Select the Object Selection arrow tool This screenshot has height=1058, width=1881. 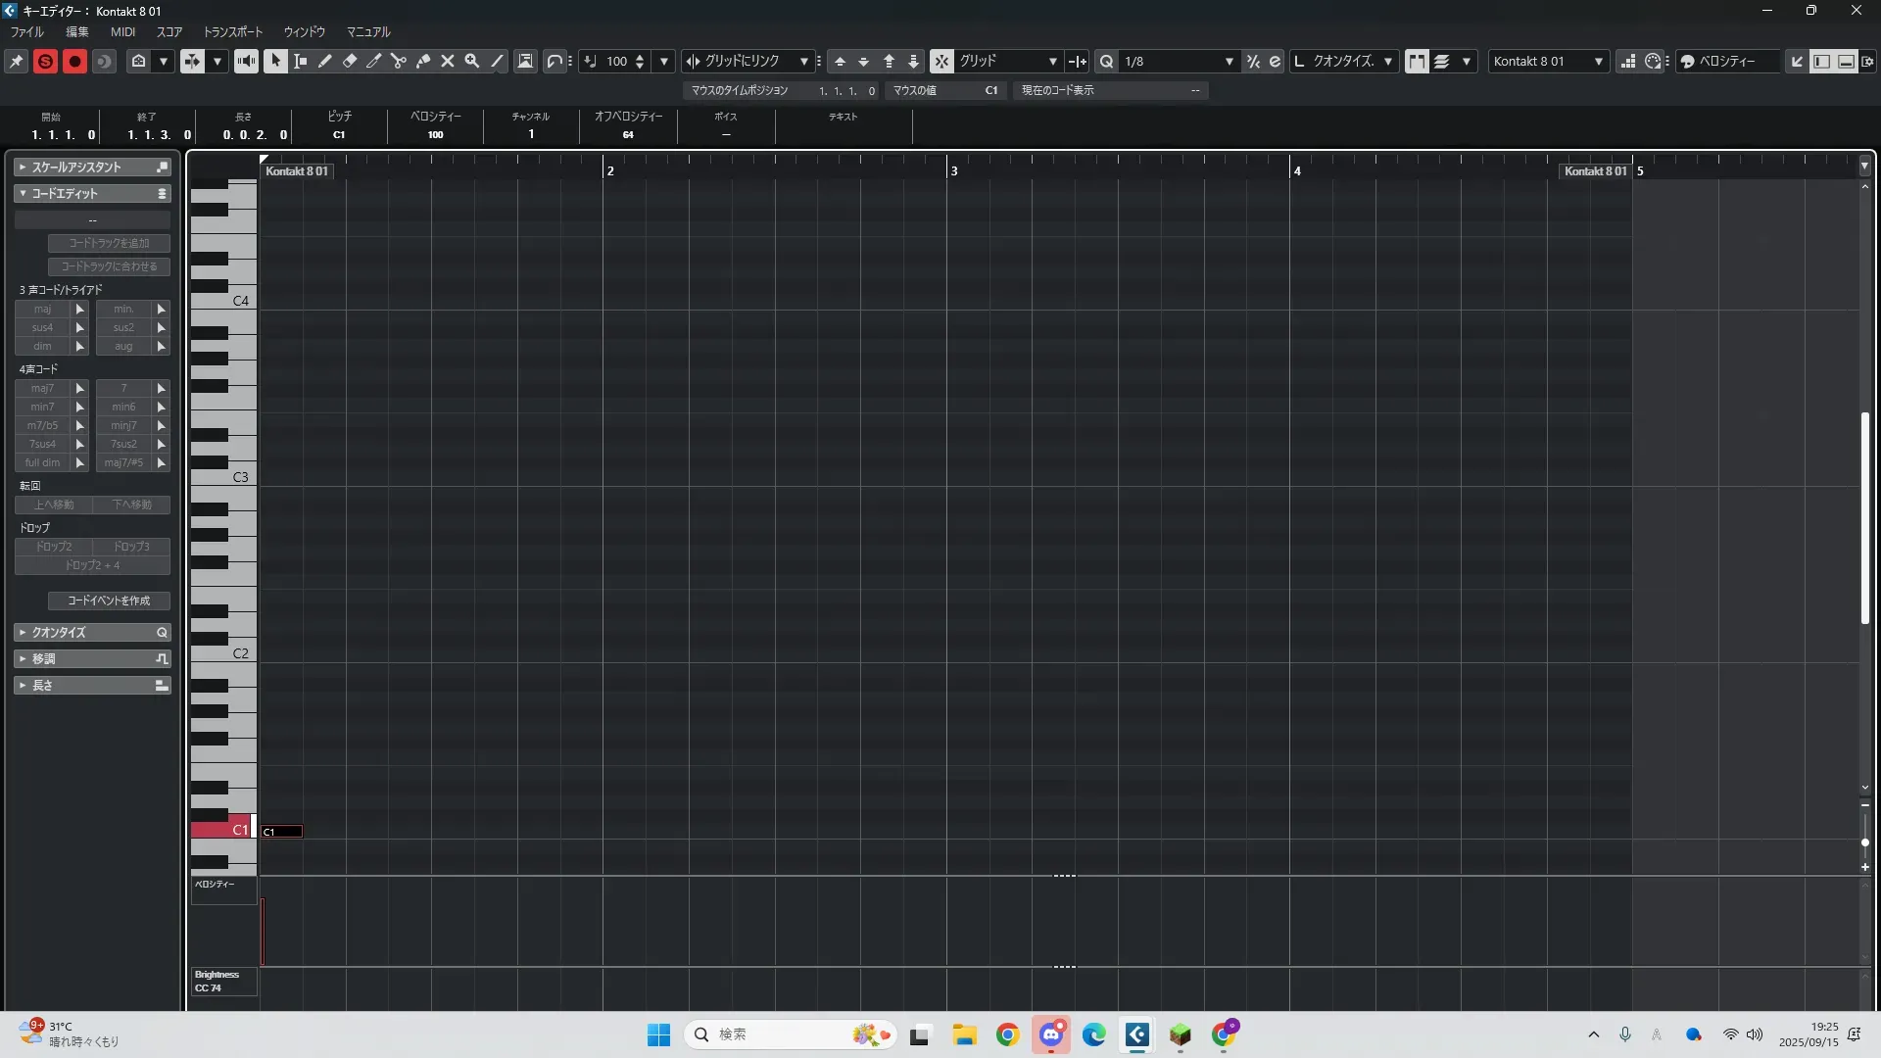pyautogui.click(x=275, y=61)
